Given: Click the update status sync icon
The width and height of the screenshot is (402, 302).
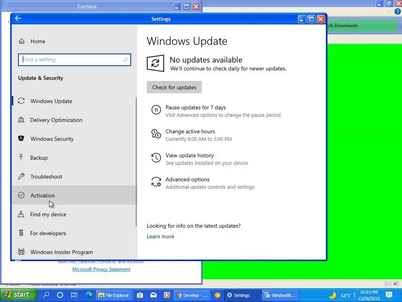Looking at the screenshot, I should (x=155, y=63).
